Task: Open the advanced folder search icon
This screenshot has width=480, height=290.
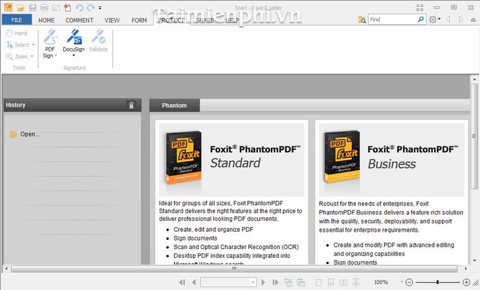Action: point(362,20)
